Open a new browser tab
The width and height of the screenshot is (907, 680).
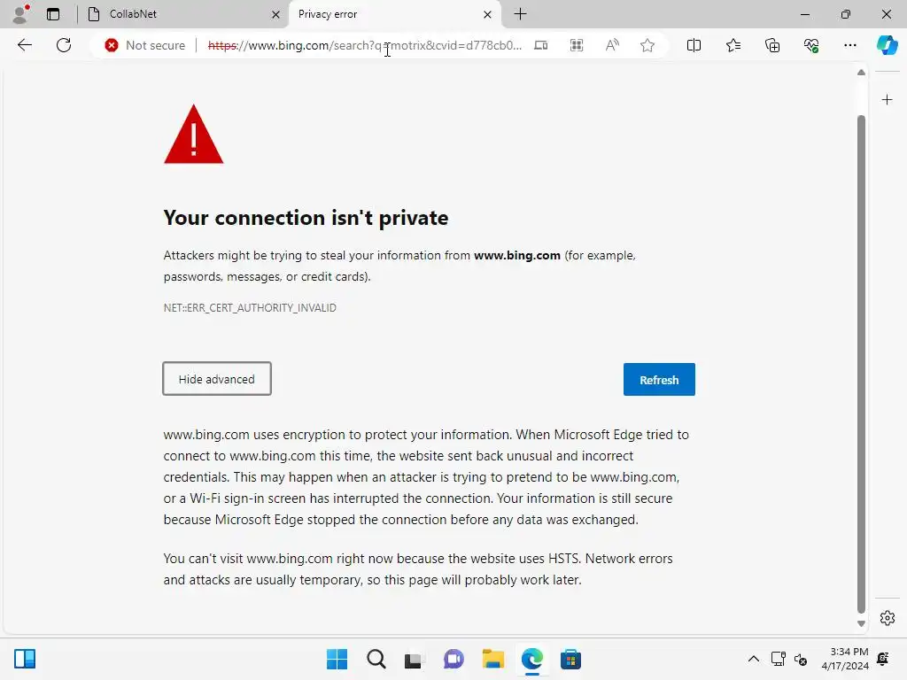[x=521, y=14]
